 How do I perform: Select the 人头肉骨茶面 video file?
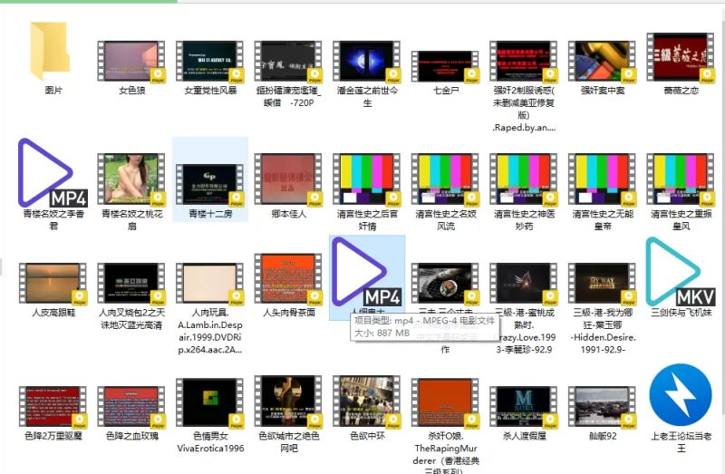[288, 278]
